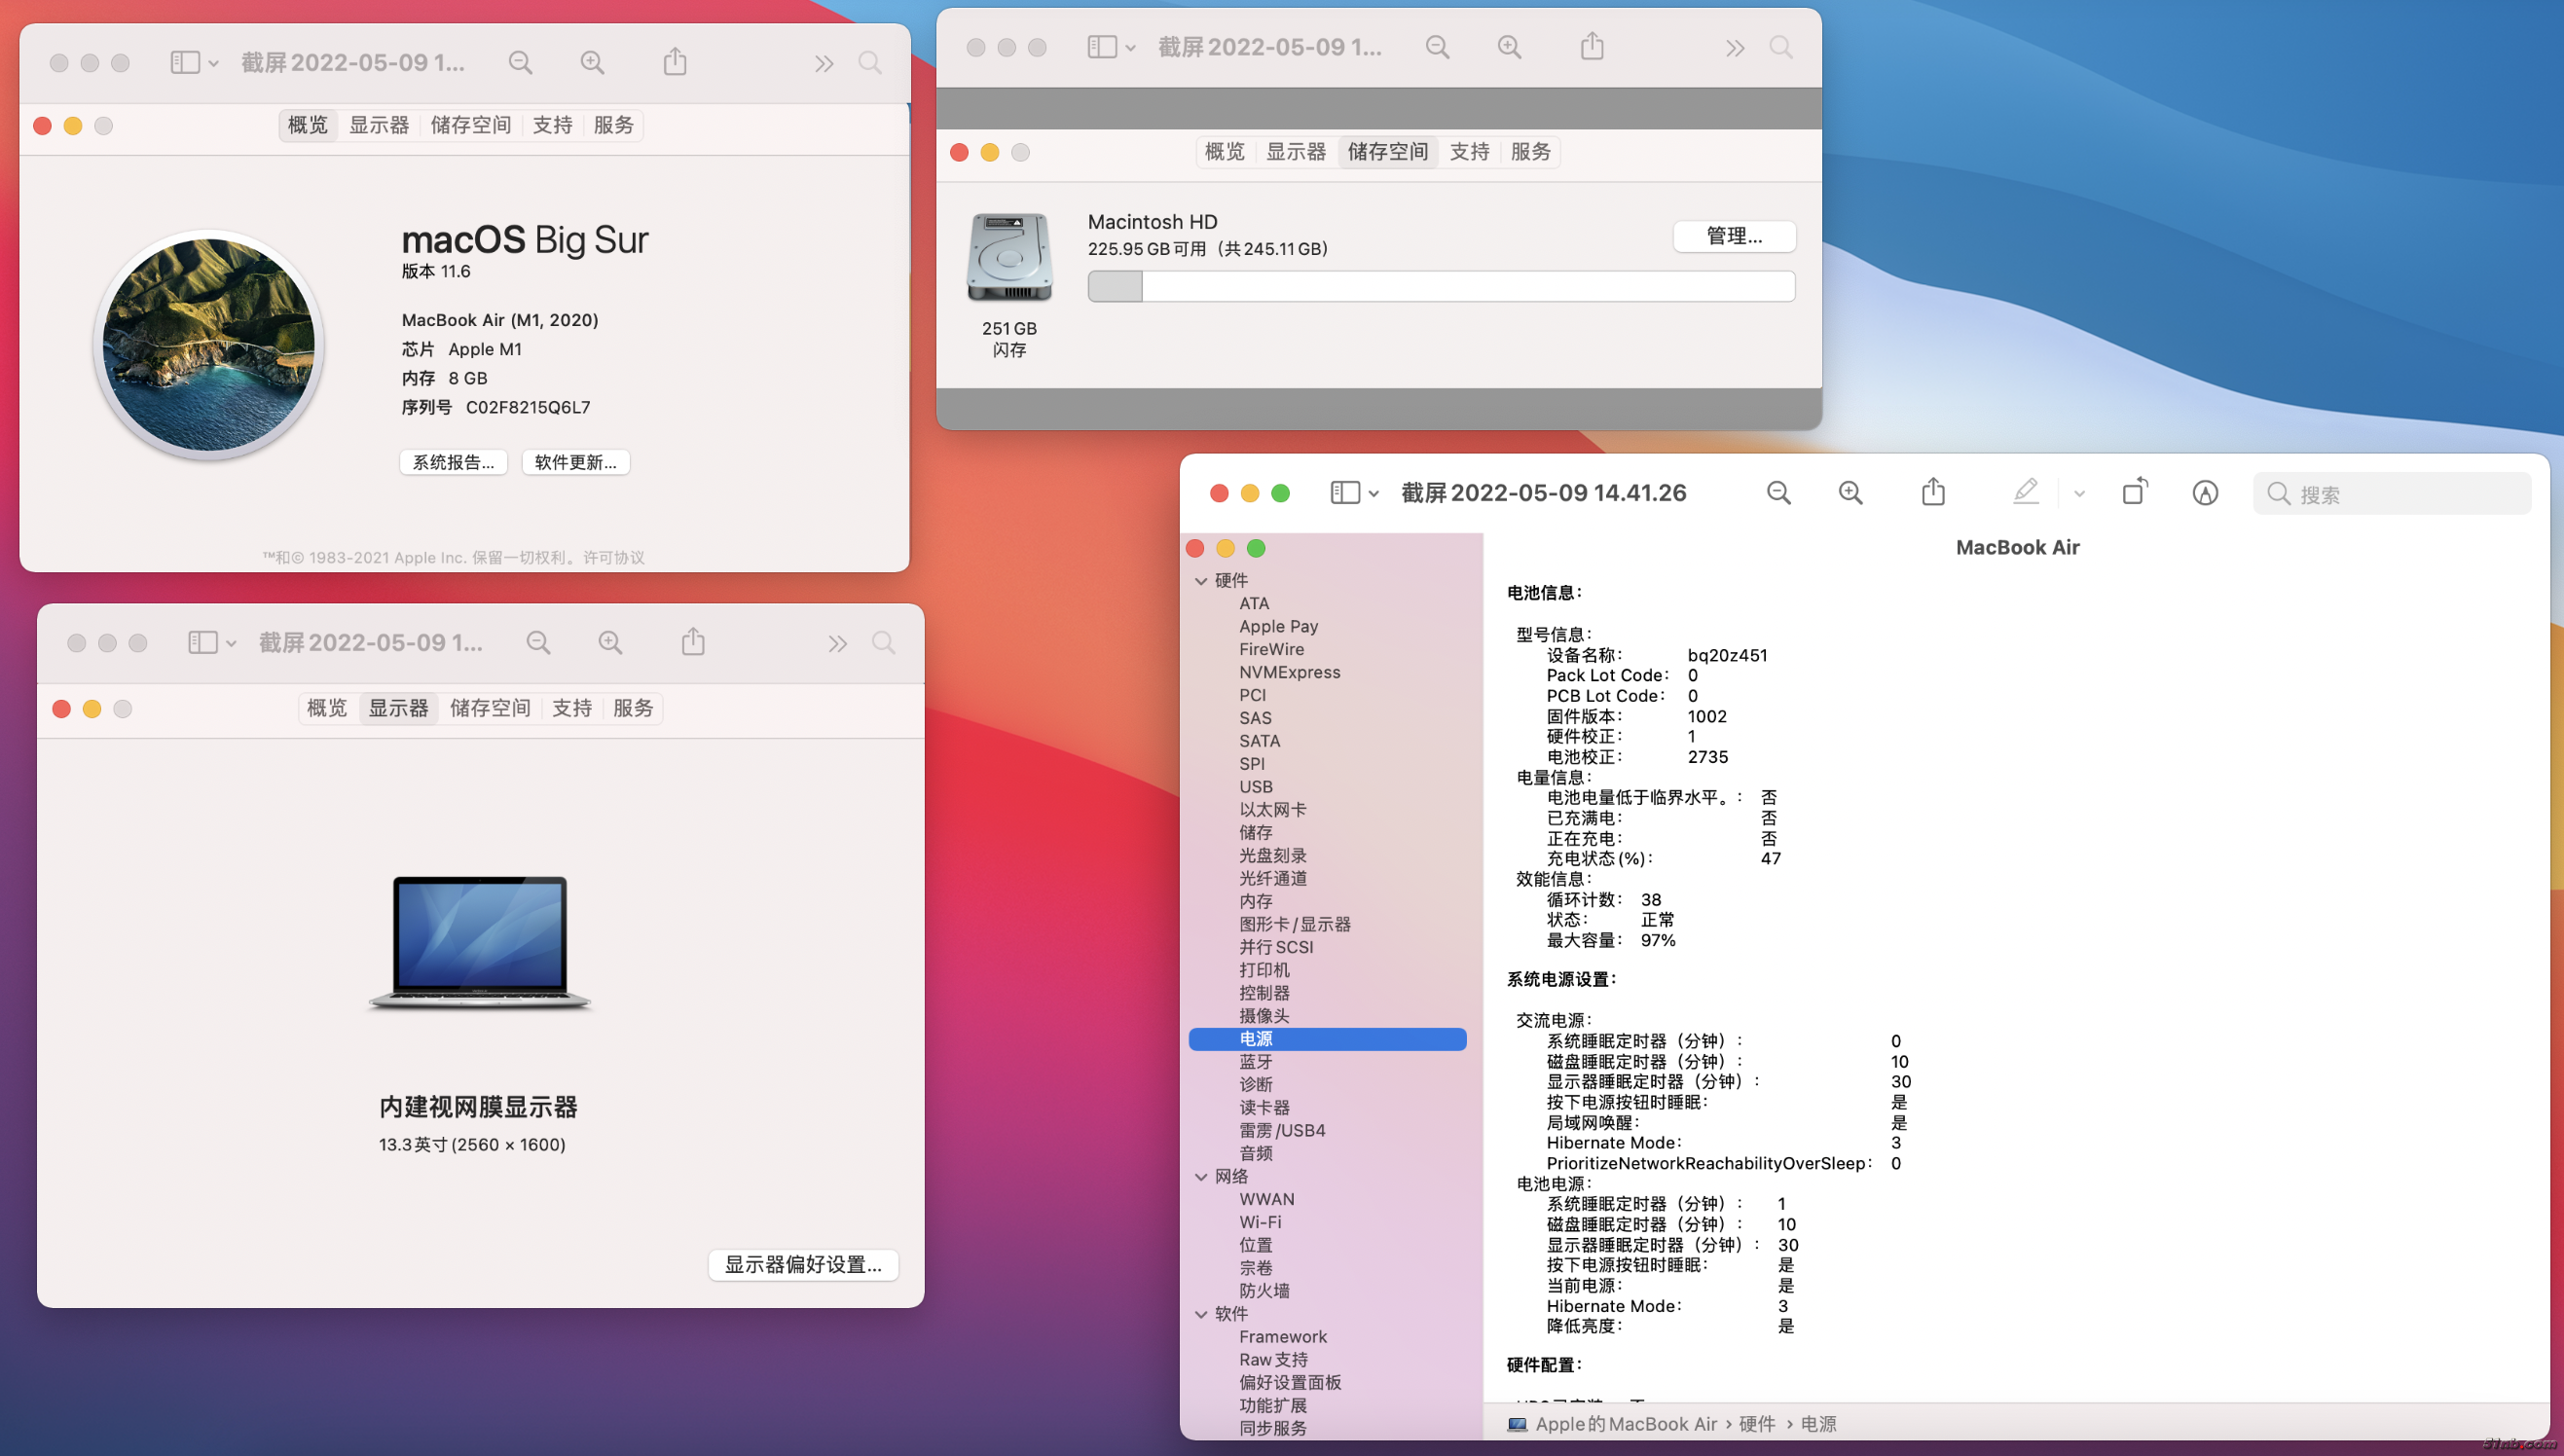Viewport: 2564px width, 1456px height.
Task: Open sidebar view chevron in the display window
Action: coord(232,644)
